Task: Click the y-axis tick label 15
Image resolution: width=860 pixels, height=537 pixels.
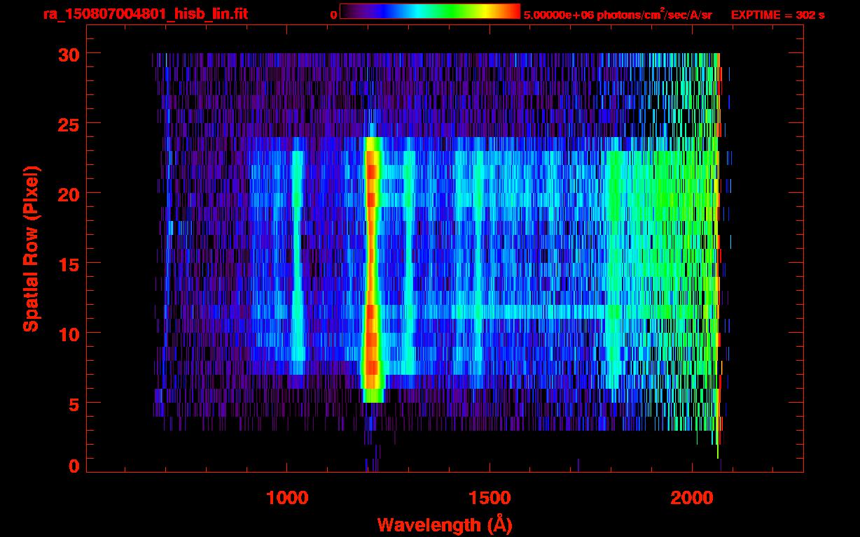Action: (x=67, y=264)
